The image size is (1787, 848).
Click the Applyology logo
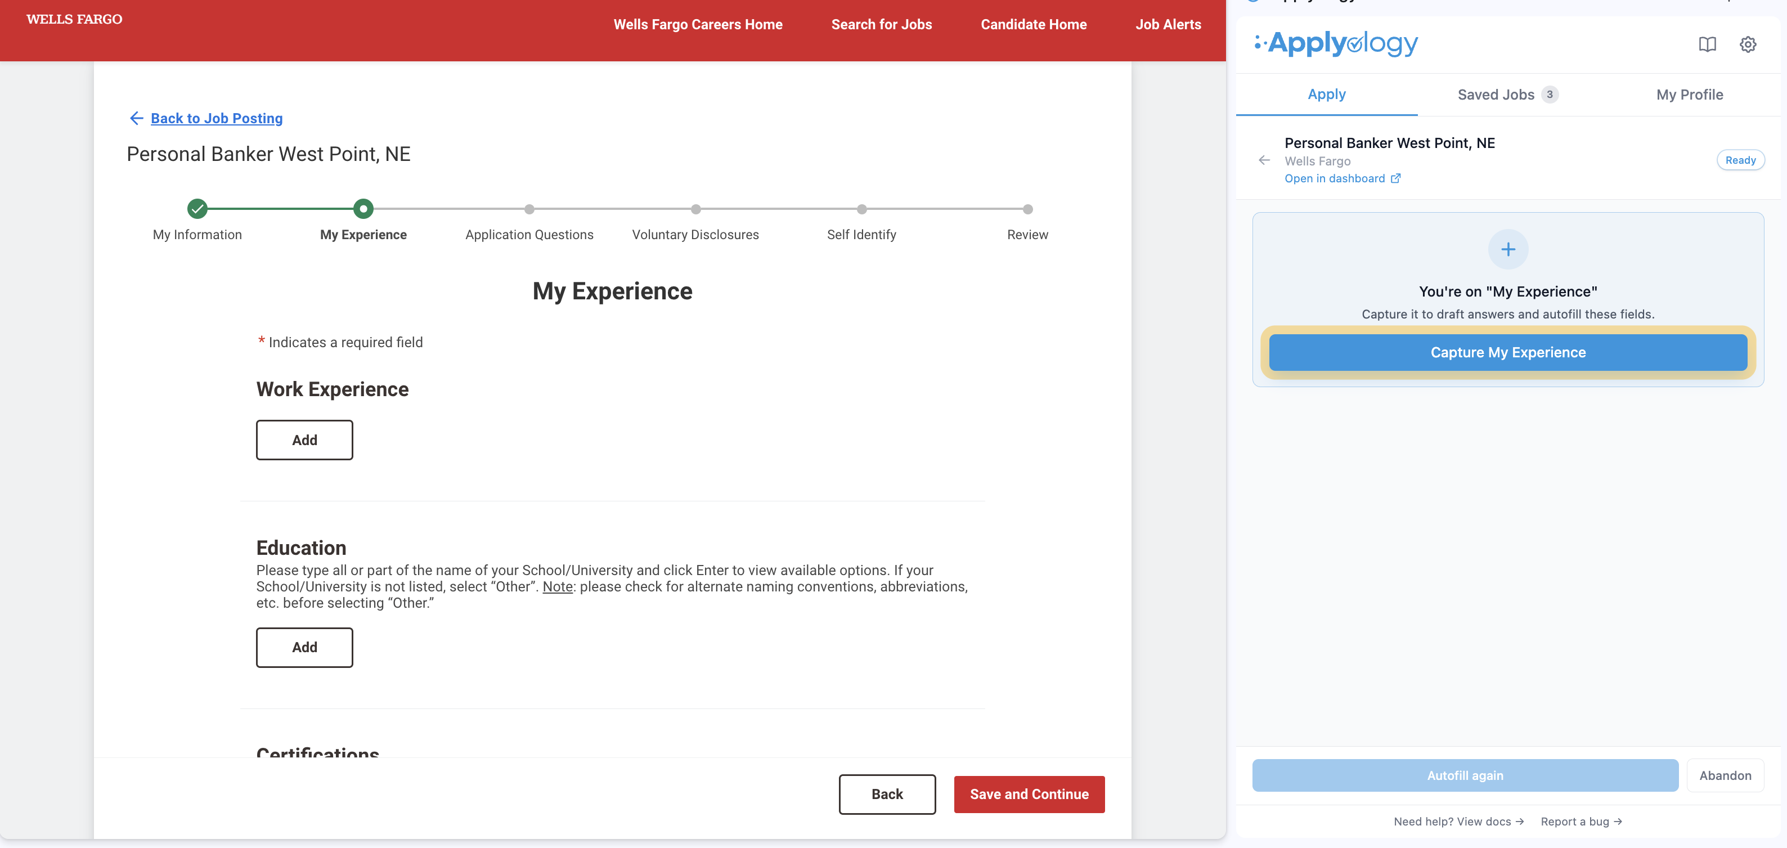pos(1335,44)
